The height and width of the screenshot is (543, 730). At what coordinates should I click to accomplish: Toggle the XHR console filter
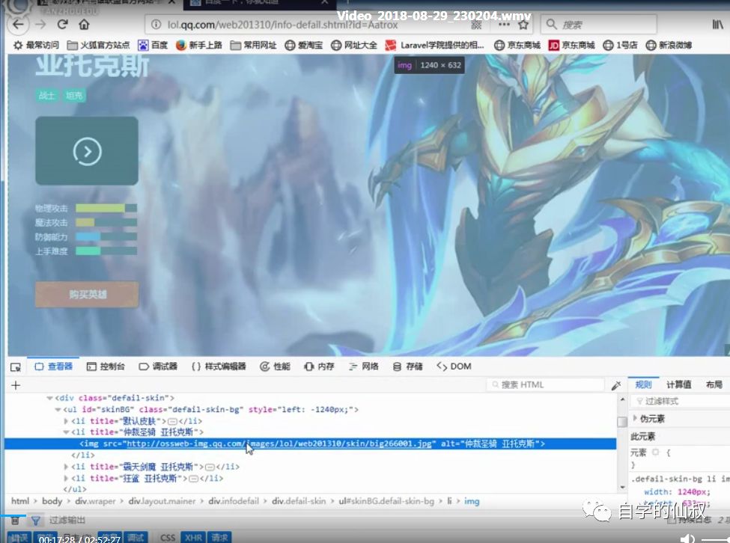point(193,538)
